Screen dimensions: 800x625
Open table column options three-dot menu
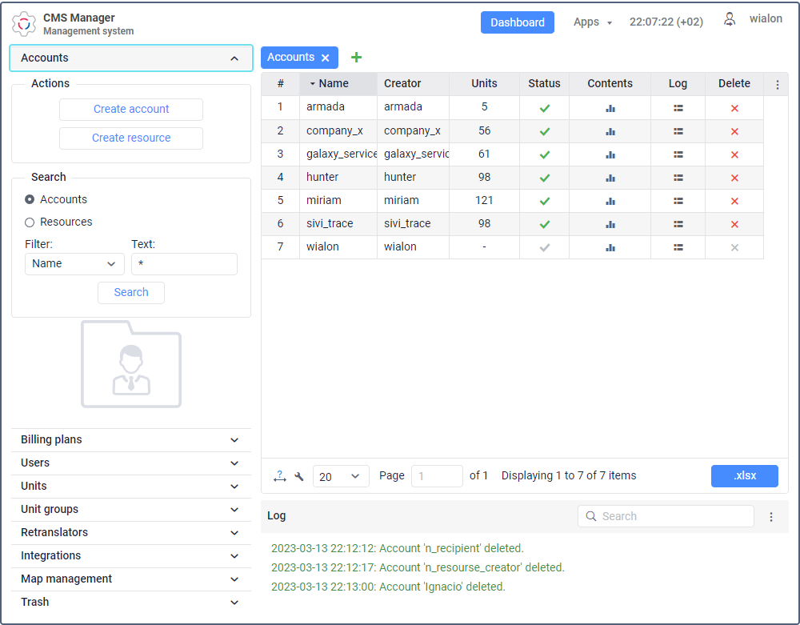click(x=777, y=84)
